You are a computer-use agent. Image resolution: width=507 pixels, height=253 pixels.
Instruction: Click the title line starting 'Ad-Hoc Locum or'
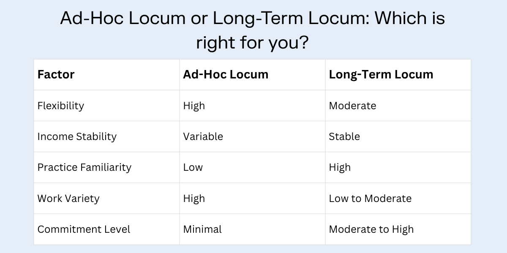pyautogui.click(x=253, y=19)
